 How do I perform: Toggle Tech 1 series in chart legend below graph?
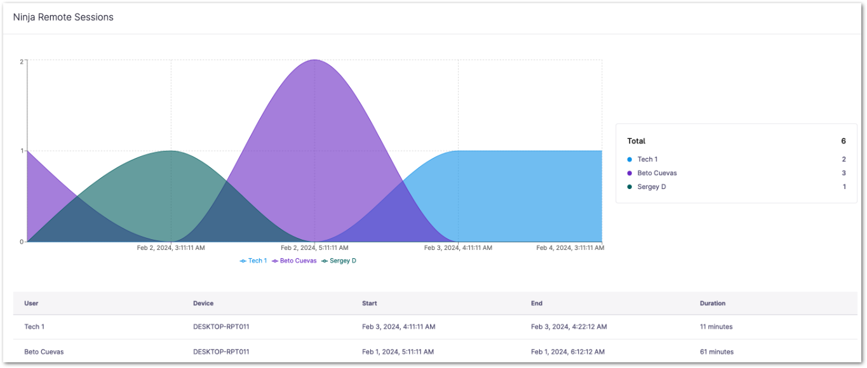pyautogui.click(x=253, y=261)
